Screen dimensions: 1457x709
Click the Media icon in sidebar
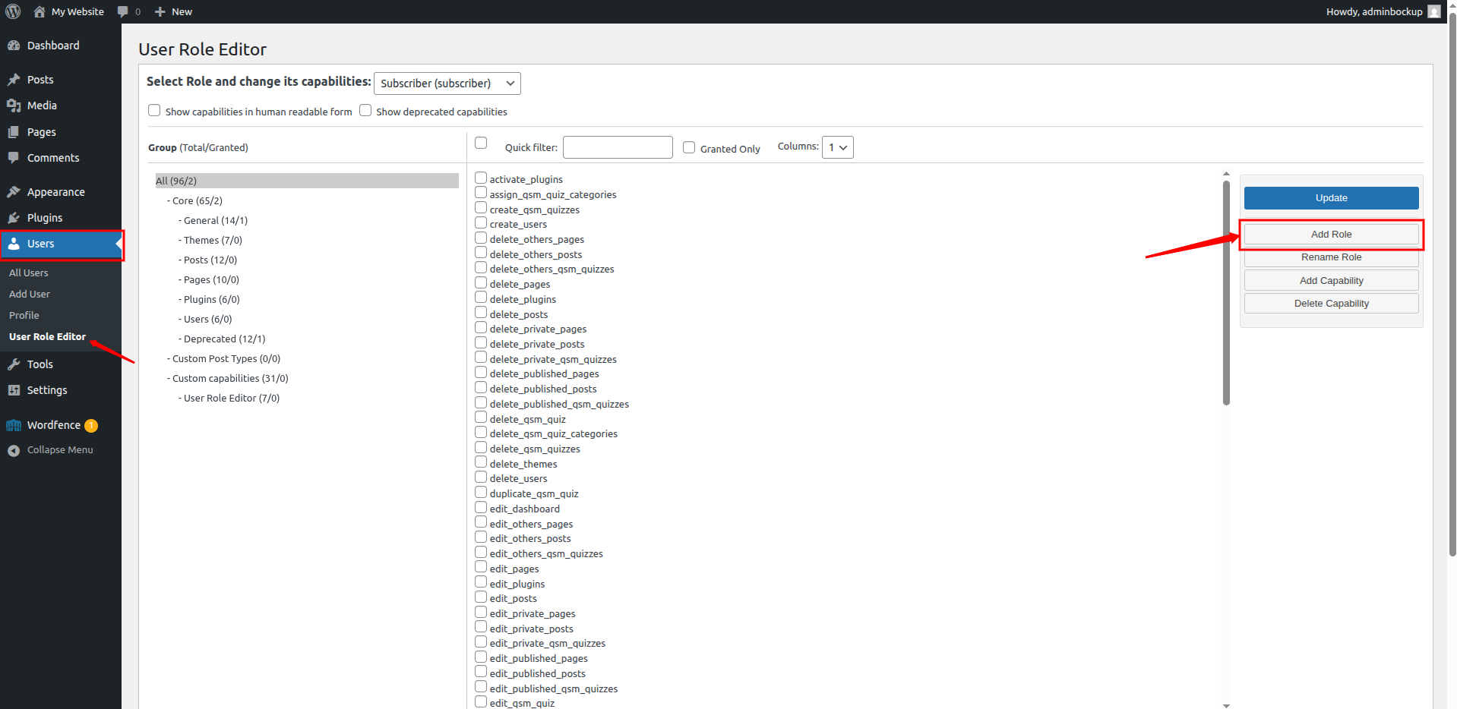pos(14,106)
